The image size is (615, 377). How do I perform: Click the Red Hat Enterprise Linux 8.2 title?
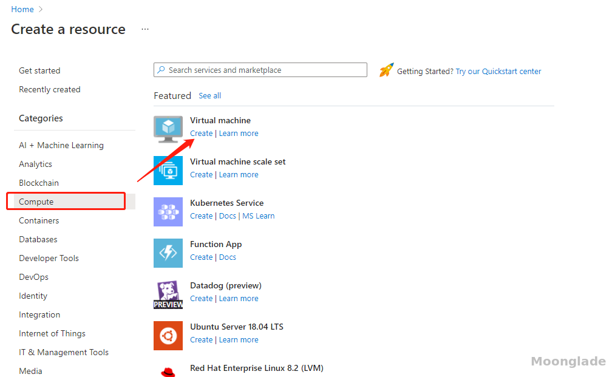point(257,368)
